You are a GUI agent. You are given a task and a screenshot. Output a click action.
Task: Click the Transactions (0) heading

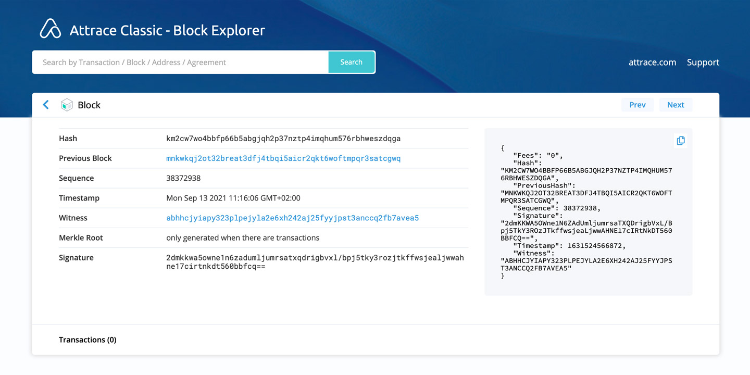pos(87,340)
